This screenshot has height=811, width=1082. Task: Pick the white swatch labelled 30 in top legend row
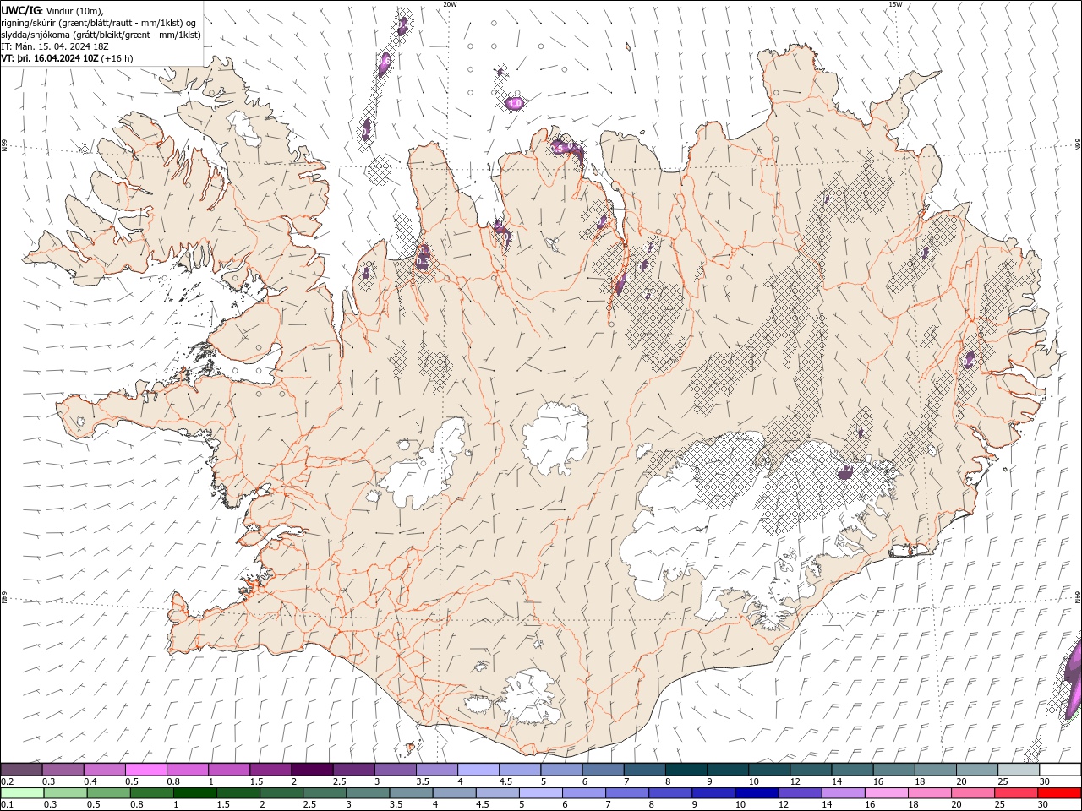click(1059, 770)
